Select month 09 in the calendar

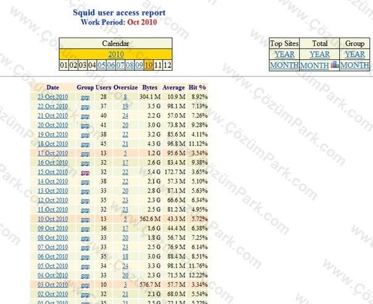pos(139,65)
